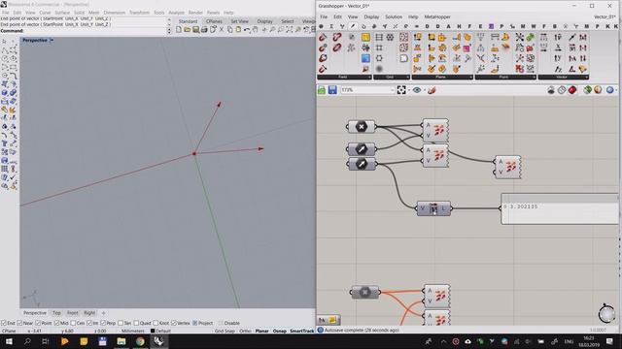This screenshot has width=622, height=349.
Task: Open Rhino Transform menu
Action: [139, 13]
